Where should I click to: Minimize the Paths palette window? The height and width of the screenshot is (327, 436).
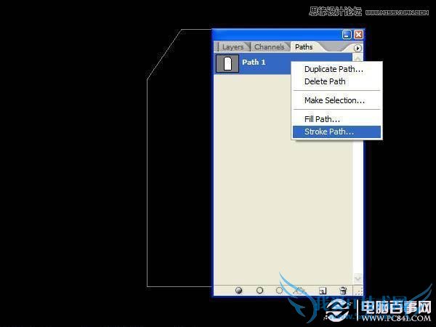tap(347, 35)
